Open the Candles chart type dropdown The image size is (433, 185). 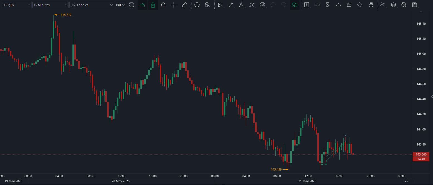point(92,5)
